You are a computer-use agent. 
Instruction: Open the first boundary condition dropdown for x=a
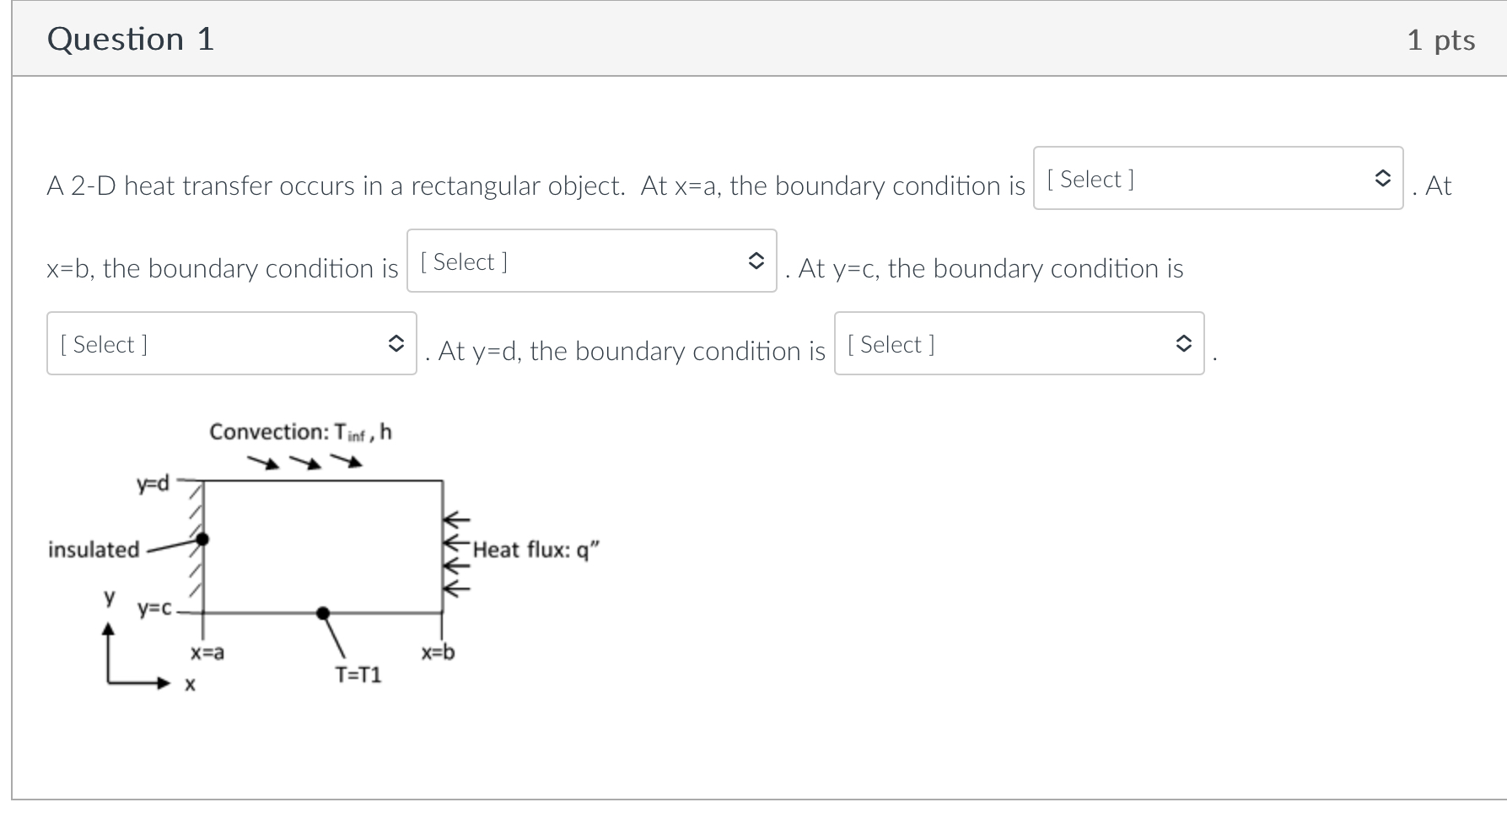pyautogui.click(x=1214, y=180)
